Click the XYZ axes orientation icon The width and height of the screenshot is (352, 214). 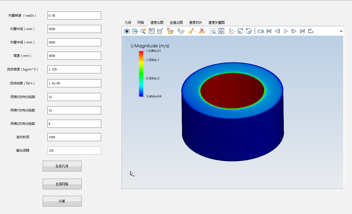[x=231, y=31]
